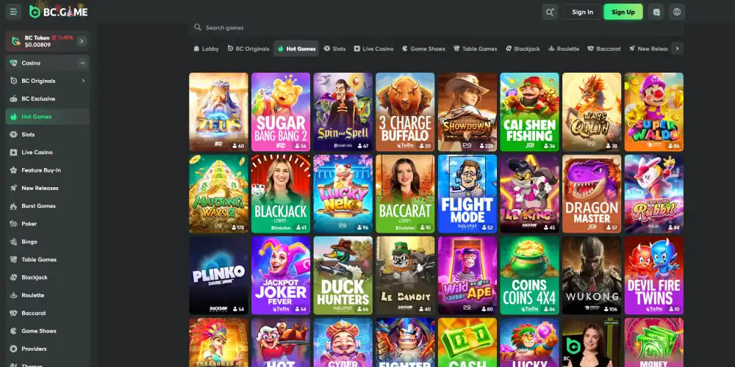Image resolution: width=735 pixels, height=367 pixels.
Task: Open New Releases in the sidebar
Action: [x=47, y=188]
